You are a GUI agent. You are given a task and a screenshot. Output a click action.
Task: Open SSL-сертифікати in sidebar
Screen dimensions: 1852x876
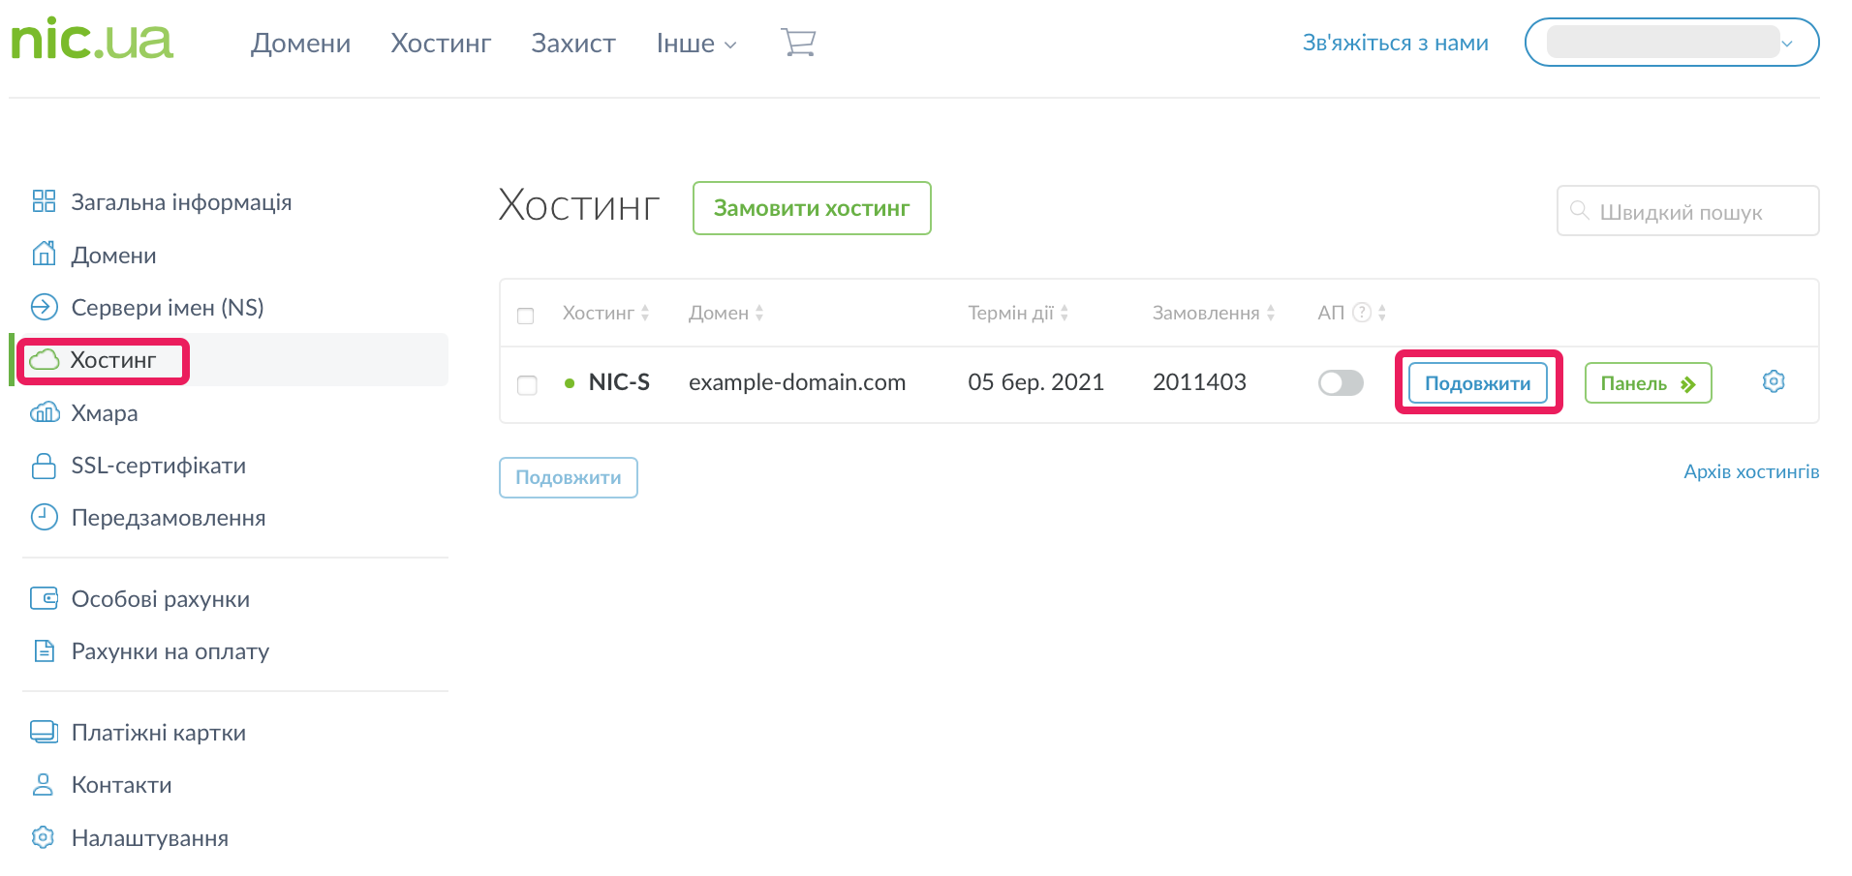(158, 466)
